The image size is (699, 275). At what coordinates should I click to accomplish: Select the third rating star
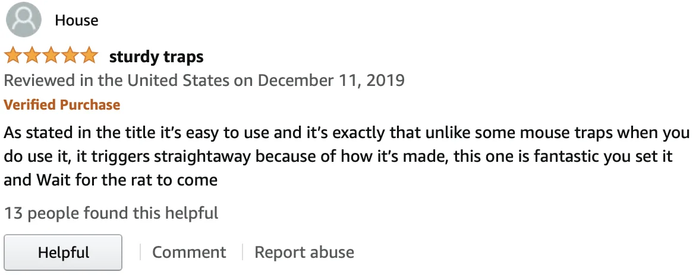coord(51,57)
